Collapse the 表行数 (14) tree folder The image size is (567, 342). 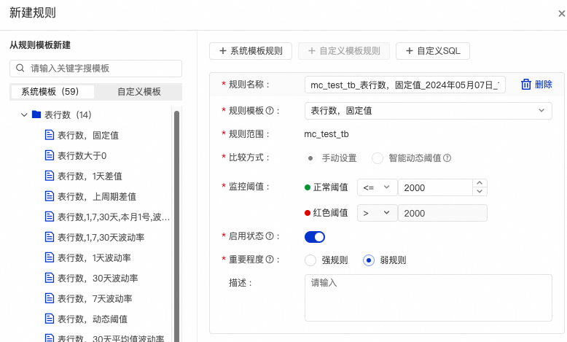pos(24,114)
